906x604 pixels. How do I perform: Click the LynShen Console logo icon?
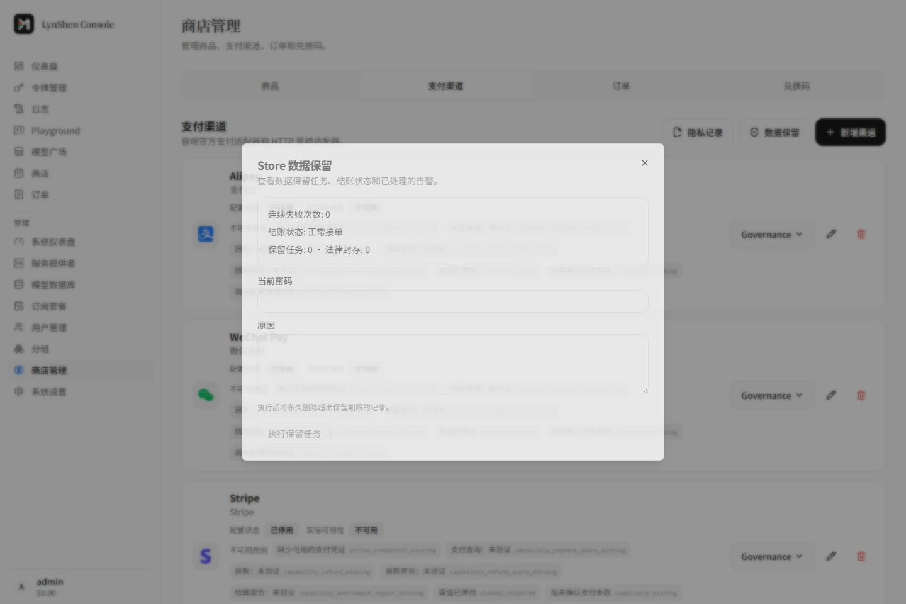tap(24, 24)
